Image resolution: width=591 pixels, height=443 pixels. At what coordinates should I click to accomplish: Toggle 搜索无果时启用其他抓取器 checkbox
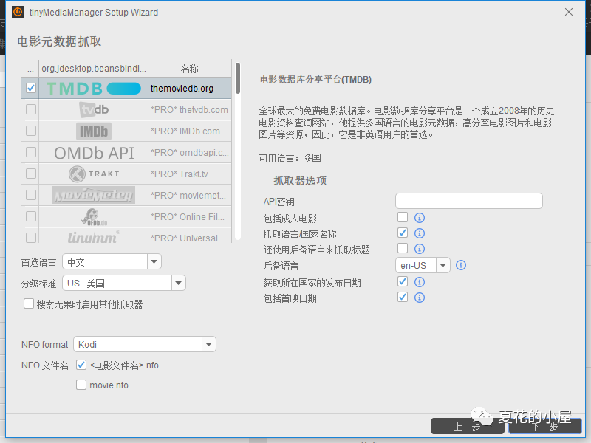coord(29,303)
